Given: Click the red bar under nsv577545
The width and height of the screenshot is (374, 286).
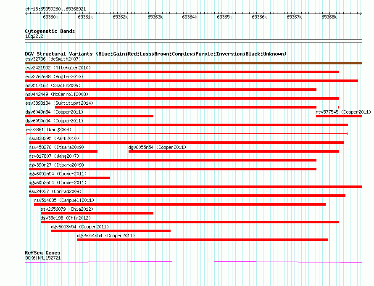Looking at the screenshot, I should click(339, 116).
